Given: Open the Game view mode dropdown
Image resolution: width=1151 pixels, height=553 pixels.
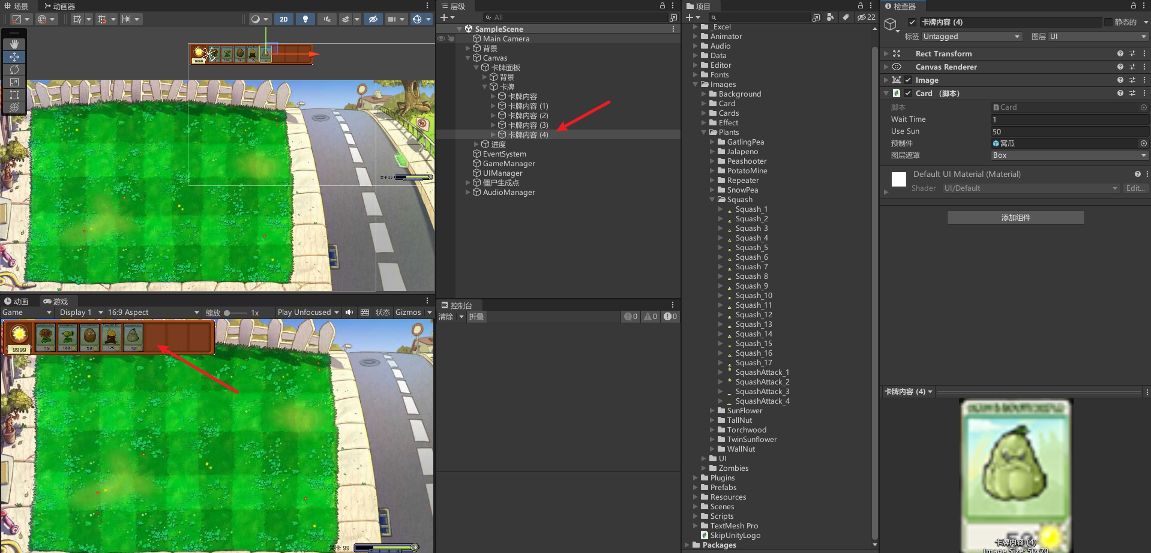Looking at the screenshot, I should click(27, 312).
